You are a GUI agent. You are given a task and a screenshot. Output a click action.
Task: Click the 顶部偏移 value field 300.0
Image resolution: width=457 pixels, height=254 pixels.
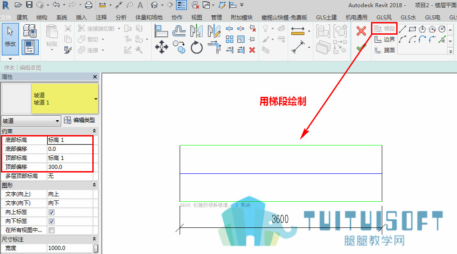(70, 167)
